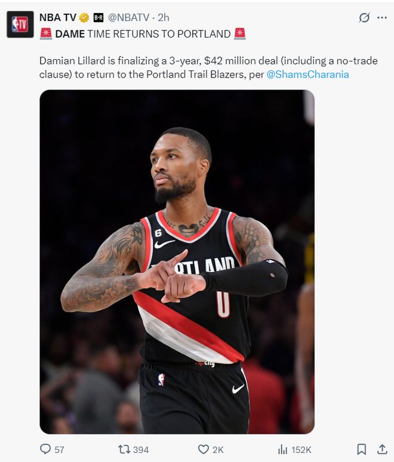Click the @NBATV handle
The image size is (394, 462).
pyautogui.click(x=128, y=18)
